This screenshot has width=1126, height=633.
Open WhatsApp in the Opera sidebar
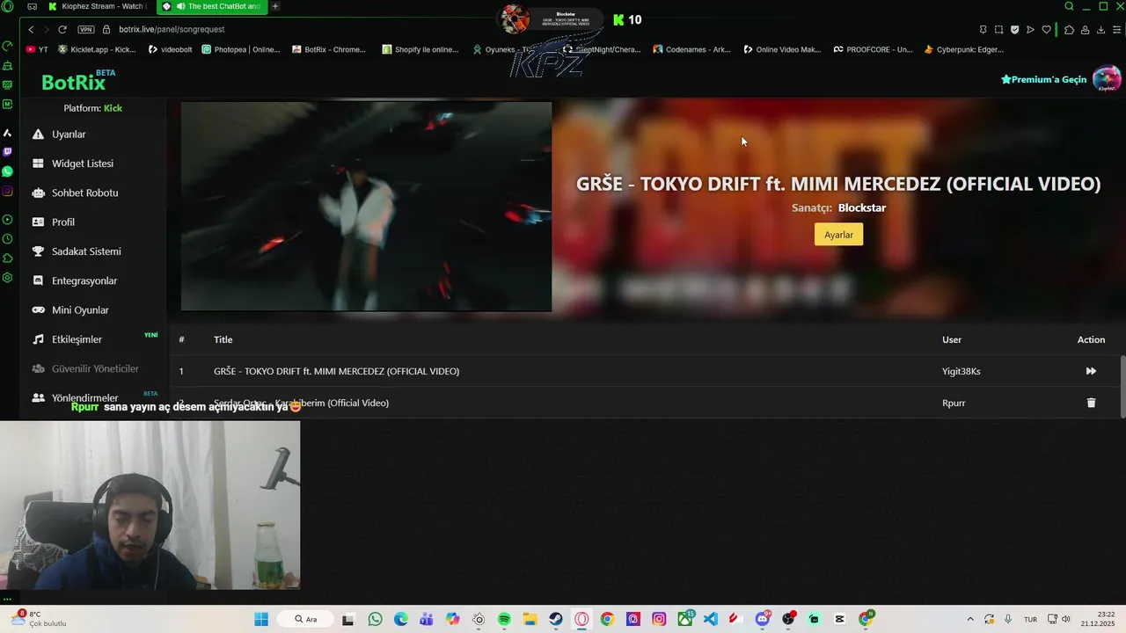[x=8, y=171]
